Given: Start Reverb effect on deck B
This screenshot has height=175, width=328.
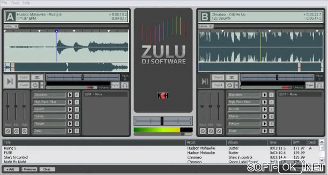Looking at the screenshot, I should 264,109.
